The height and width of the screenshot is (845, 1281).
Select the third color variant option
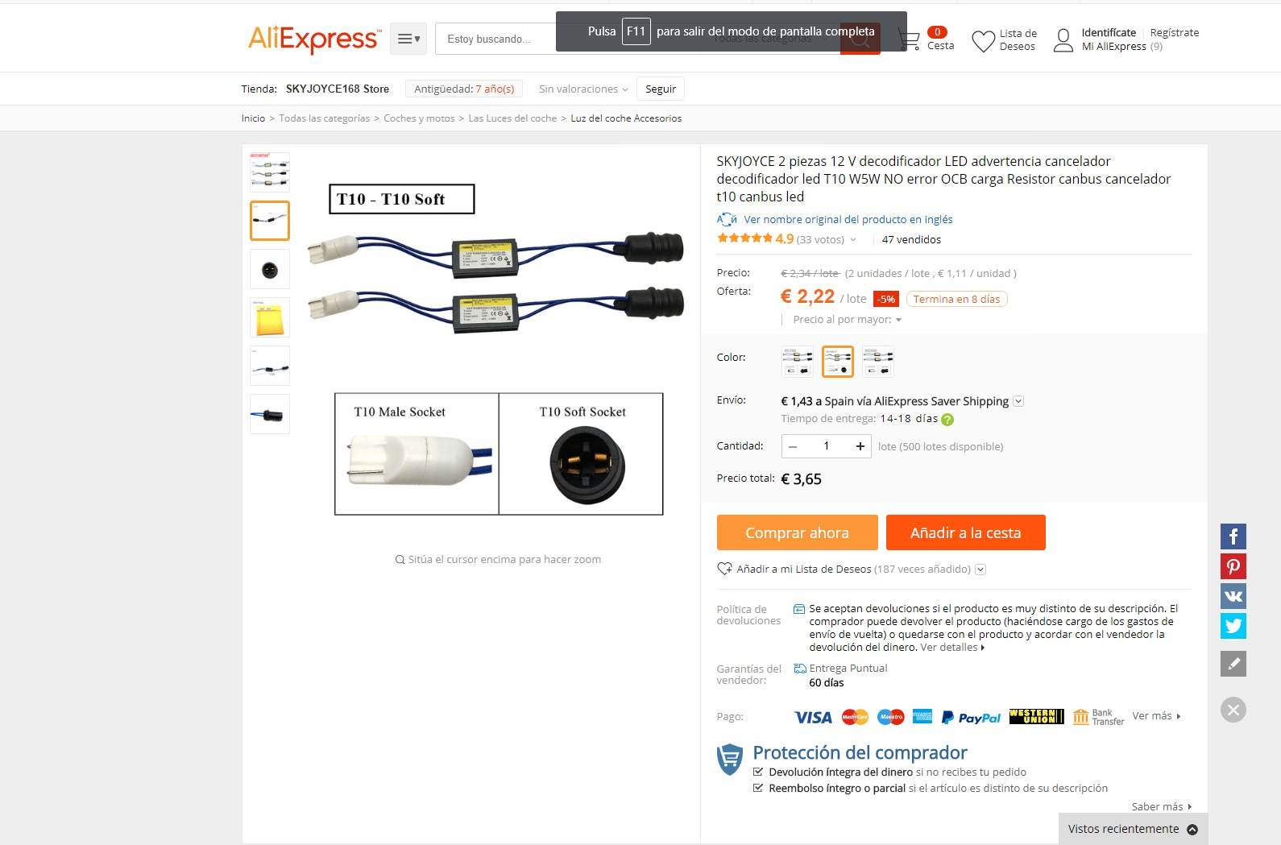[878, 362]
